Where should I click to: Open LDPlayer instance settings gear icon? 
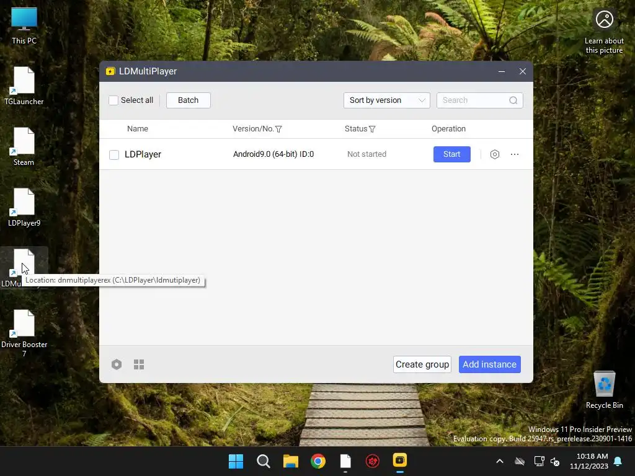point(494,154)
